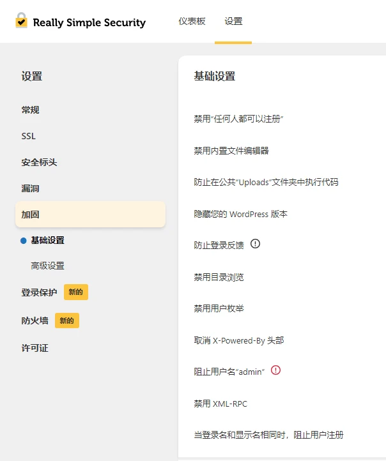
Task: Click the 禁用"任何人都可以注册" option label
Action: [x=238, y=119]
